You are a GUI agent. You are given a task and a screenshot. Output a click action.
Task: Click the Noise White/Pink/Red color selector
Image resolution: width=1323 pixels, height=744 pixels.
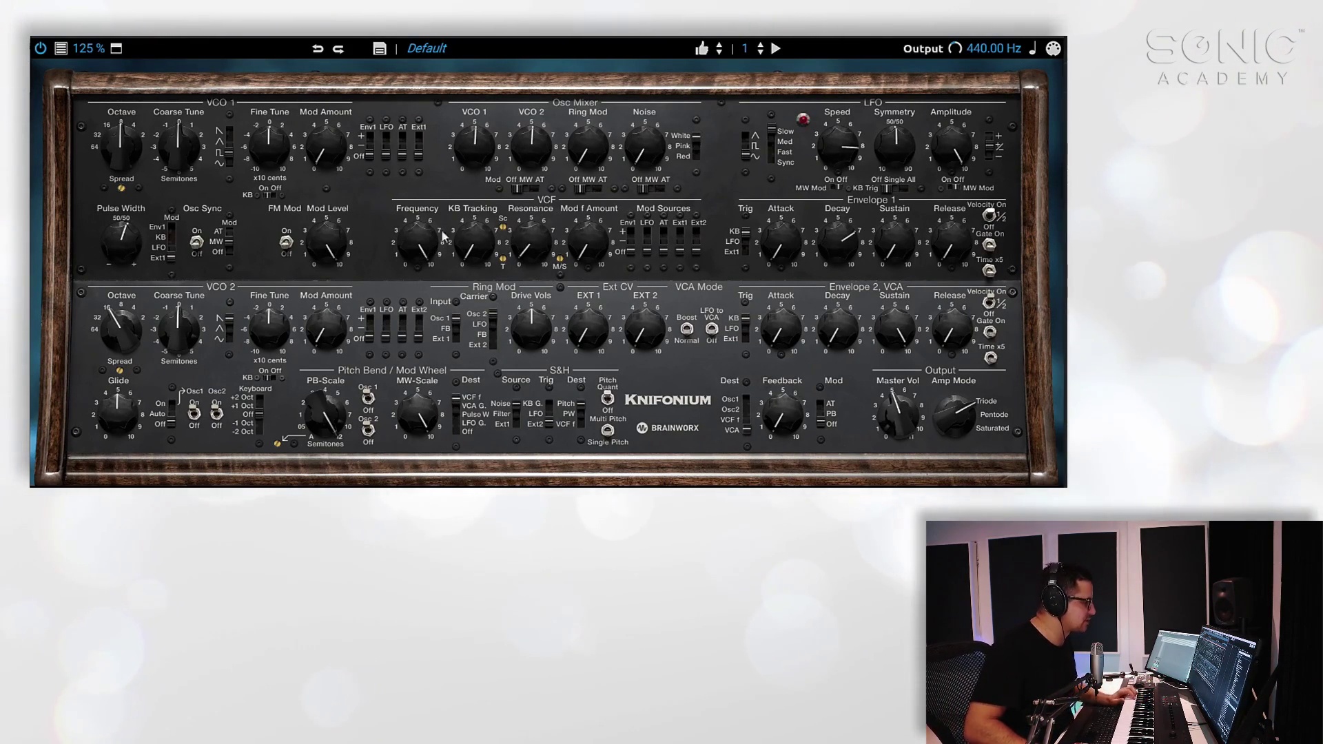[697, 146]
